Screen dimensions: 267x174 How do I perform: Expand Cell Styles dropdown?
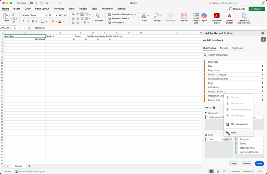click(124, 22)
